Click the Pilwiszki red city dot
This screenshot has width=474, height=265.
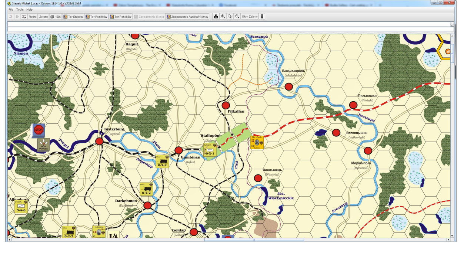coord(353,105)
